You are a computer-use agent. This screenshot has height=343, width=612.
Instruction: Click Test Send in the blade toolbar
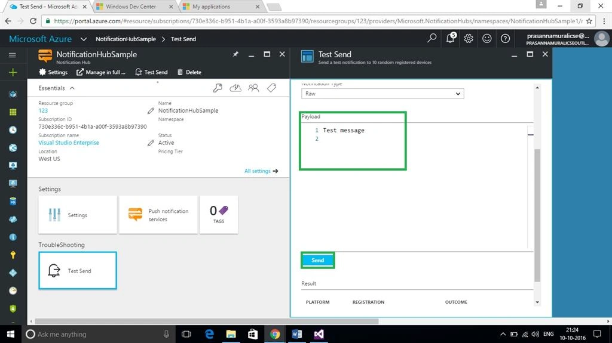pos(151,72)
